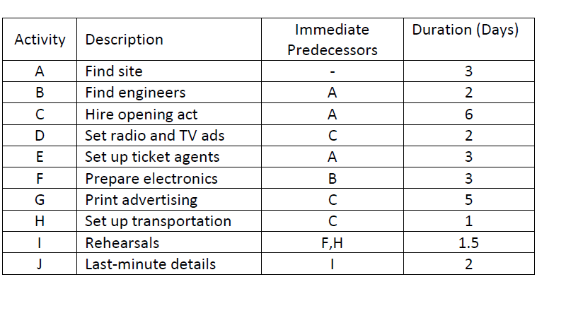Click the dash predecessor cell for Find site
Screen dimensions: 566x318
(332, 71)
